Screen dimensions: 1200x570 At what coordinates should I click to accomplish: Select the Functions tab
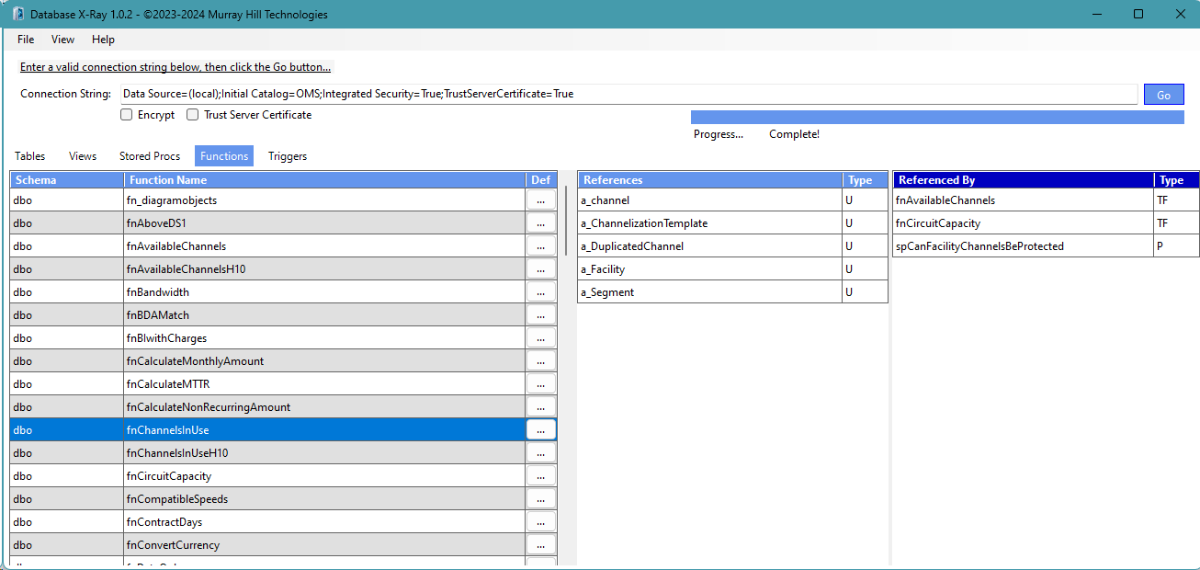pos(224,156)
